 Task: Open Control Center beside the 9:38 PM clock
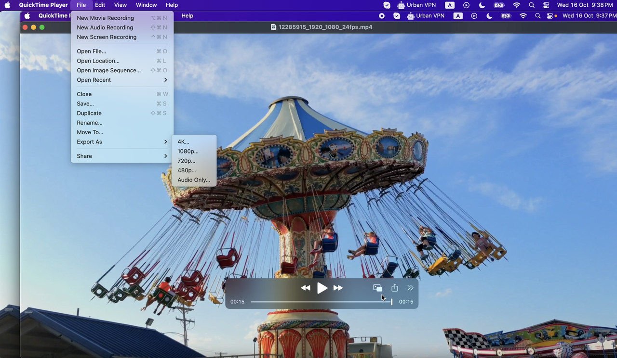546,5
